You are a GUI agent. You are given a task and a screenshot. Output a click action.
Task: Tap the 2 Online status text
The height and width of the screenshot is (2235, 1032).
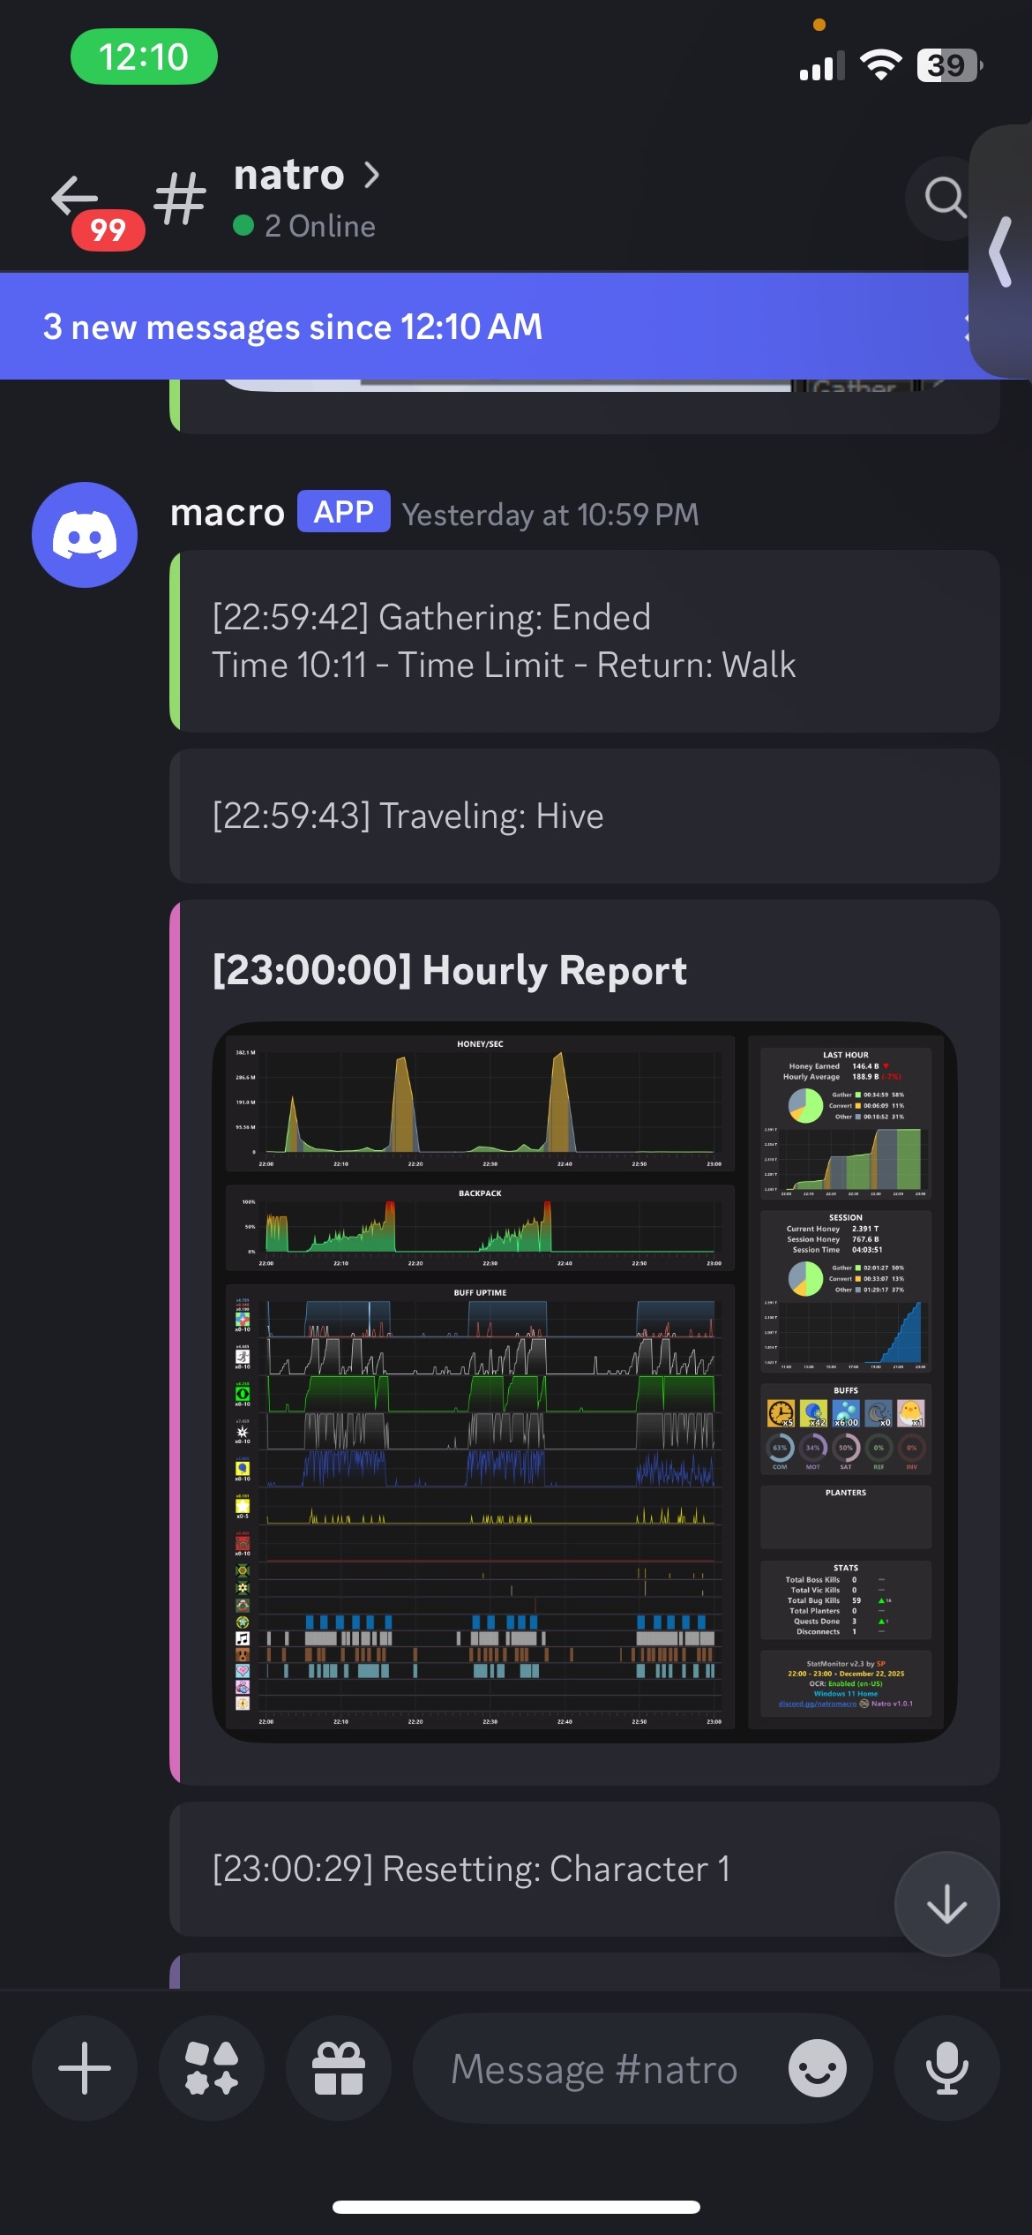pyautogui.click(x=319, y=226)
